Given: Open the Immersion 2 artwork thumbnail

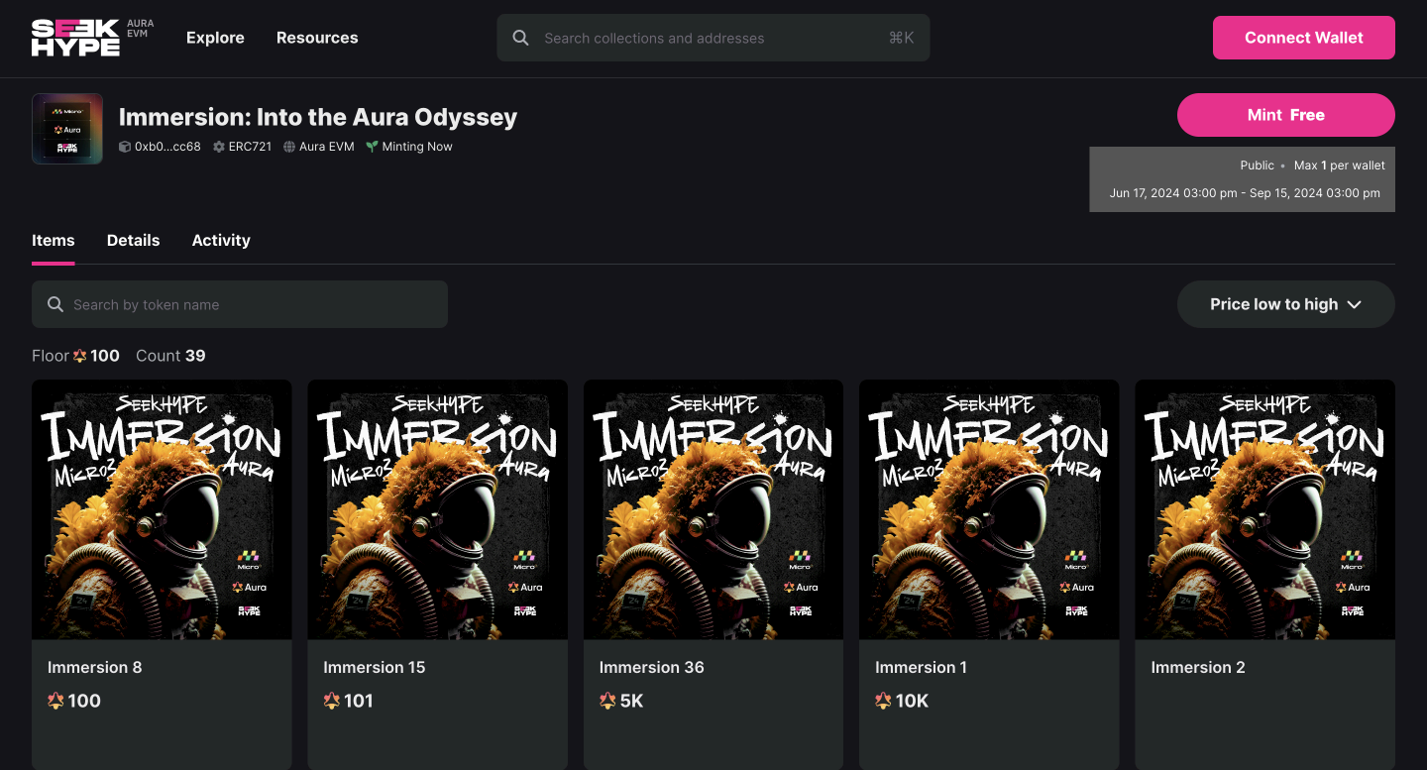Looking at the screenshot, I should pos(1265,509).
